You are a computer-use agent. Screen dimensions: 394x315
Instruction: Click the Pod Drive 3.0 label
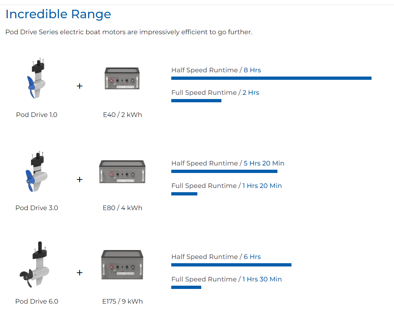(x=37, y=208)
